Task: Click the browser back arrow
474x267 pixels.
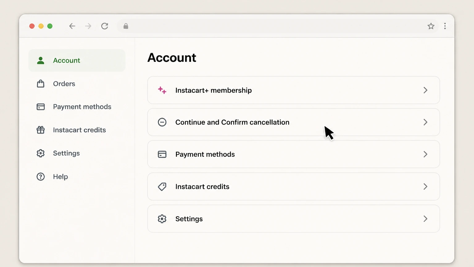Action: coord(72,26)
